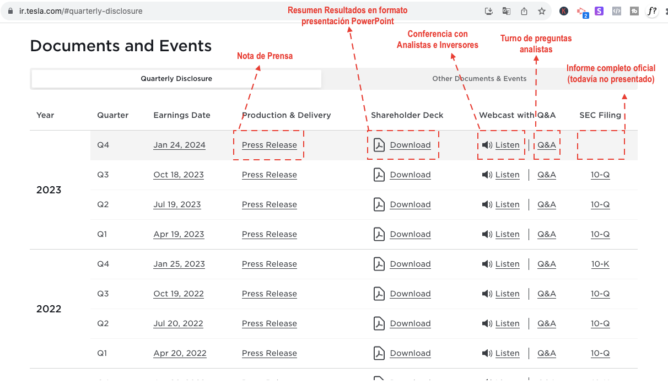This screenshot has width=668, height=384.
Task: Open Press Release for the Jan 25, 2023 row
Action: point(270,264)
